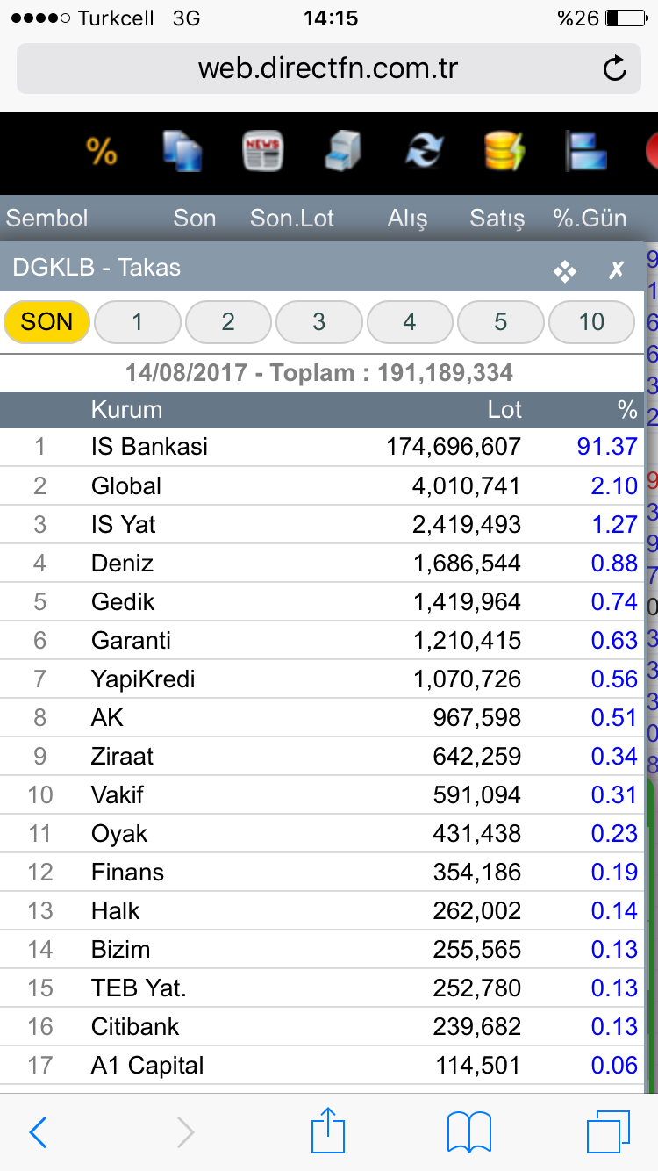Click lot value 174,696,607
The height and width of the screenshot is (1171, 658).
pos(454,447)
